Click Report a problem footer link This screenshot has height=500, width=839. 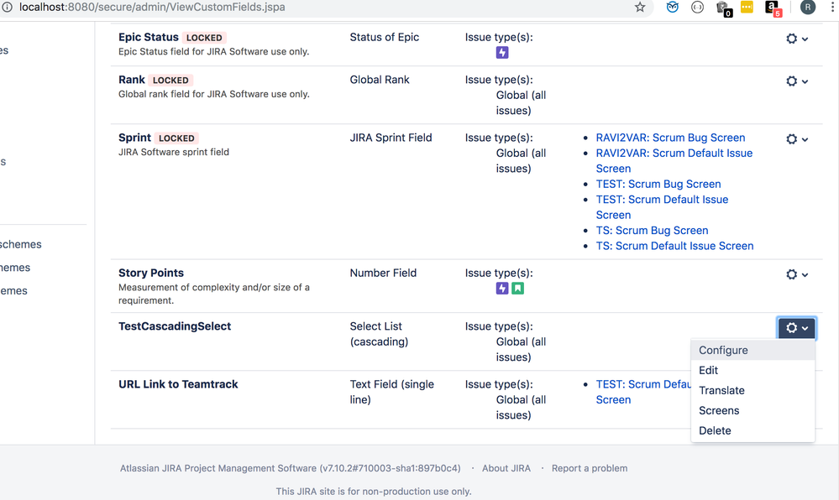point(590,468)
